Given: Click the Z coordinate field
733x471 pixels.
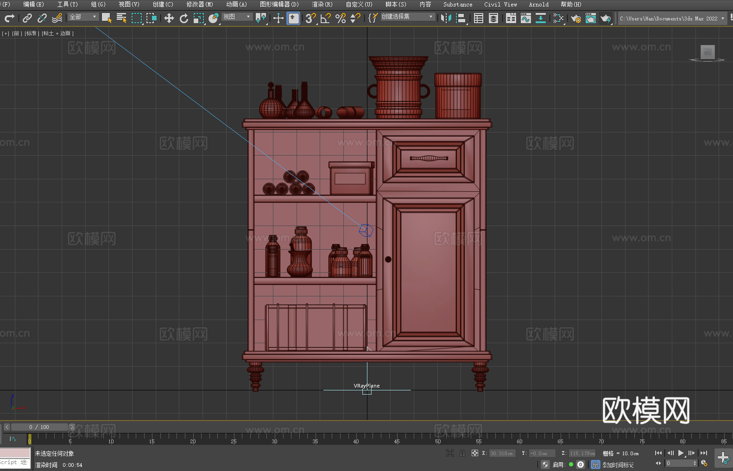Looking at the screenshot, I should coord(582,453).
